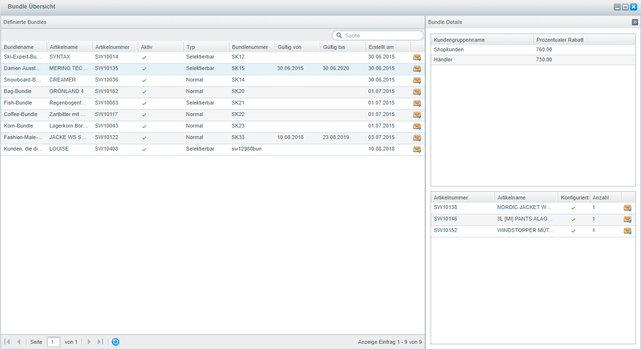Open article icon for Coffee-Bundle row
Screen dimensions: 641x350
pyautogui.click(x=417, y=115)
